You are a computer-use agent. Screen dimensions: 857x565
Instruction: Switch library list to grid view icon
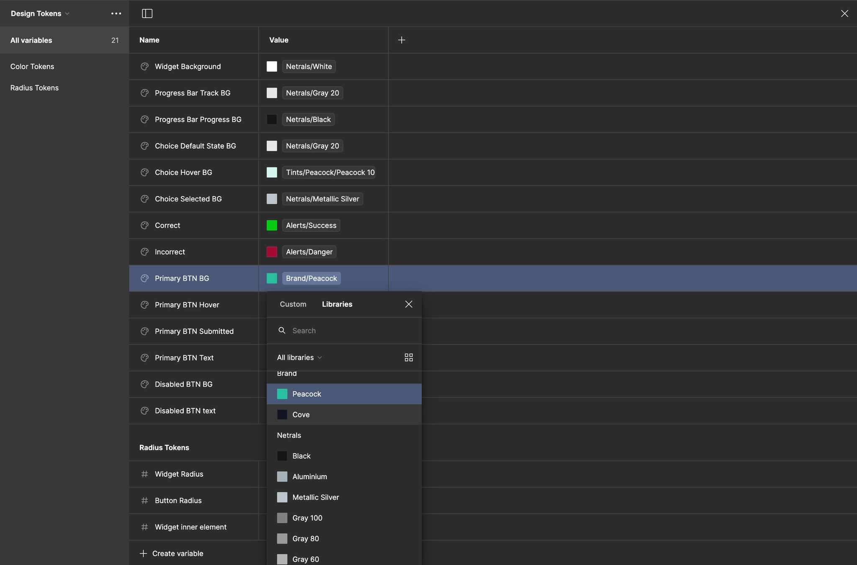point(408,357)
